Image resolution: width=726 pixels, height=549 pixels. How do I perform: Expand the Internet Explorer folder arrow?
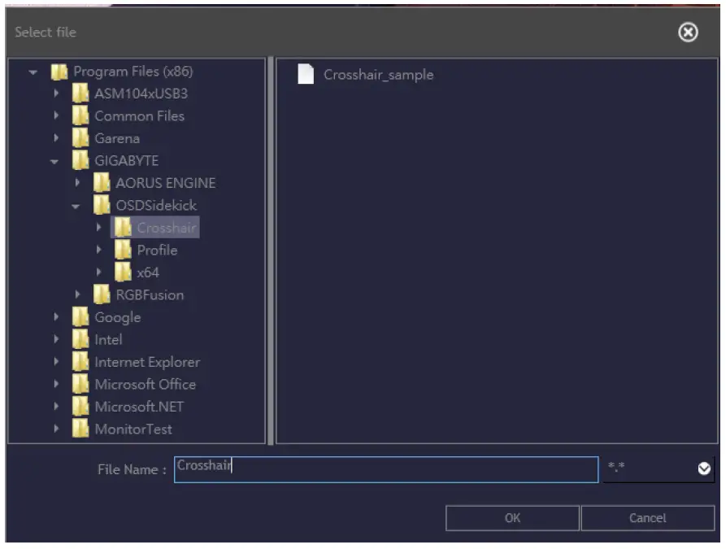click(56, 361)
